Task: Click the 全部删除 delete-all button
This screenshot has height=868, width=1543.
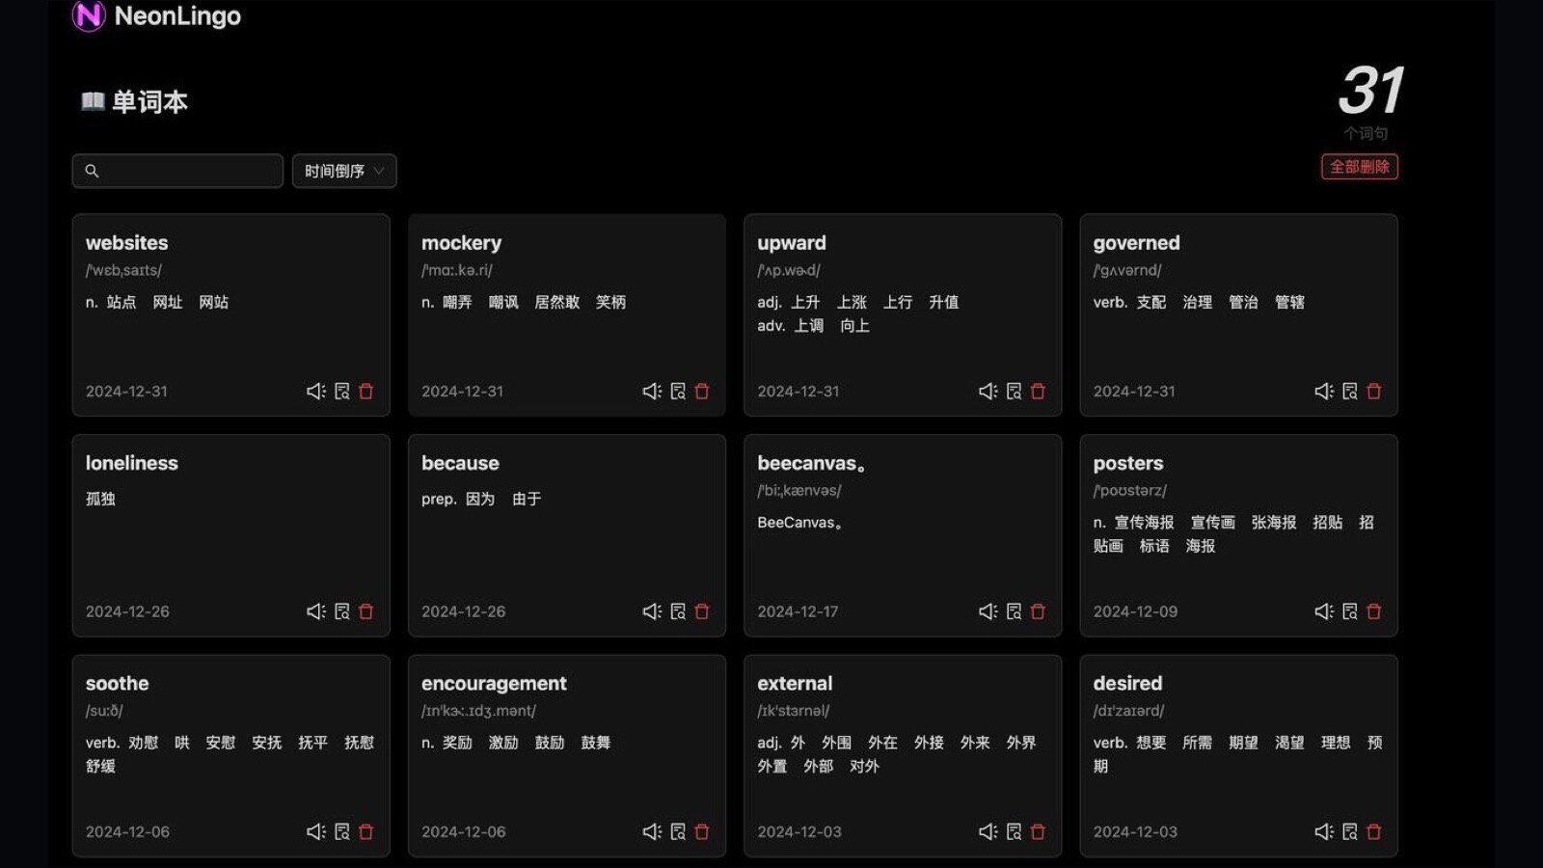Action: pos(1360,167)
